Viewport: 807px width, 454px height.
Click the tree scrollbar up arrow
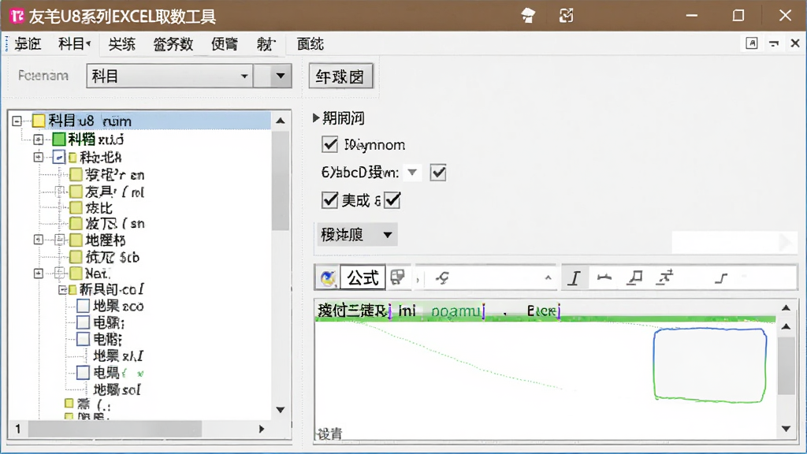[x=281, y=121]
